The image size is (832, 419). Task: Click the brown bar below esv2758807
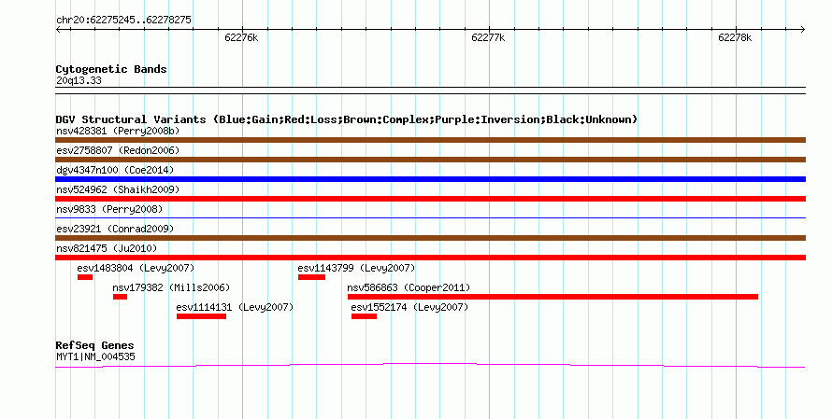[430, 160]
